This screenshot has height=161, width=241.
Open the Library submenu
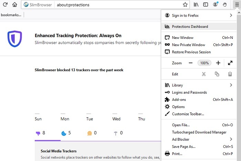click(199, 85)
